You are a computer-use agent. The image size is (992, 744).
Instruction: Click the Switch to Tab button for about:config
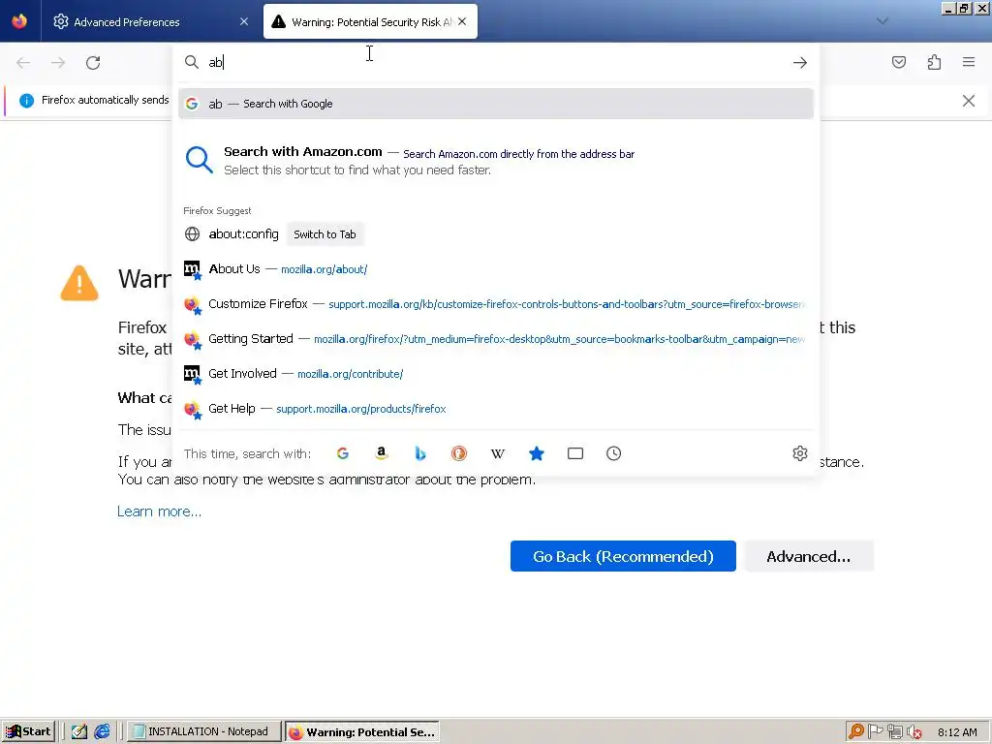click(x=325, y=234)
